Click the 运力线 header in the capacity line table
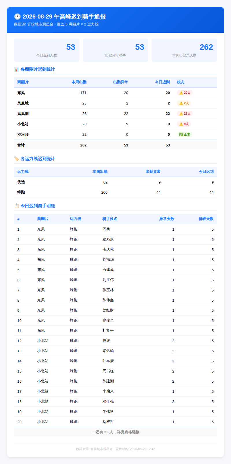231x464 pixels. [23, 172]
